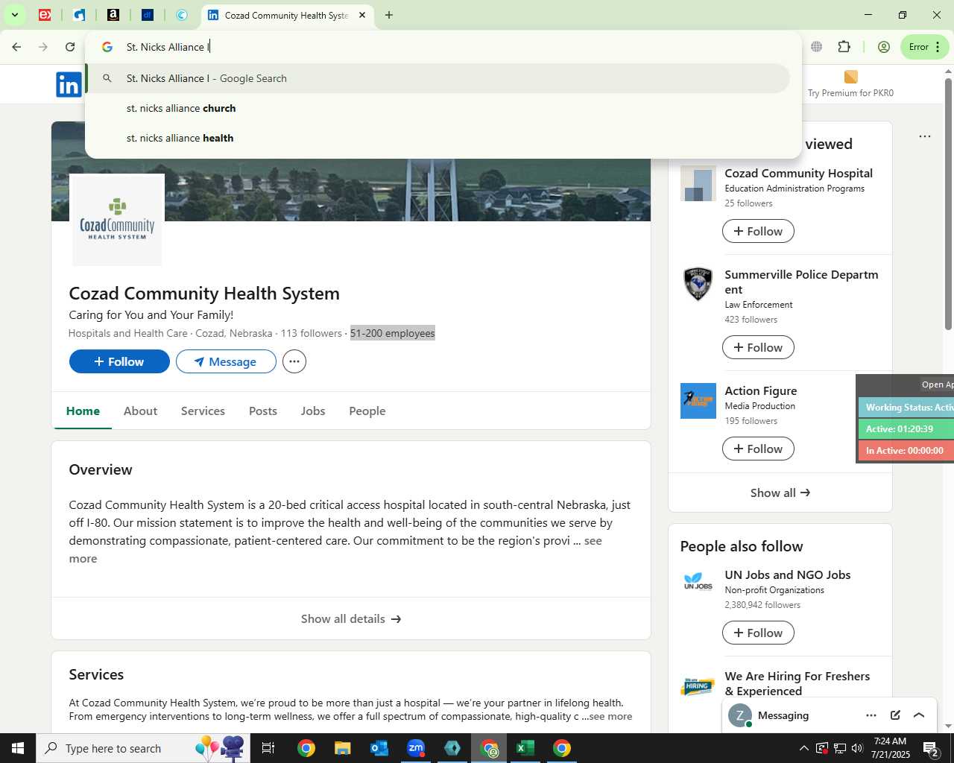Click the Error update button in Chrome
The height and width of the screenshot is (763, 954).
click(924, 47)
